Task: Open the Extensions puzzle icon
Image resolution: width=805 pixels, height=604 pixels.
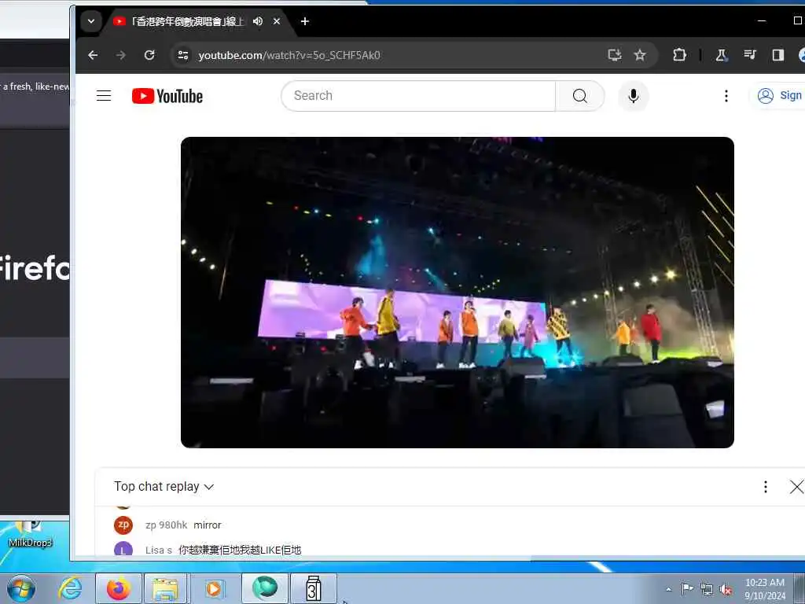Action: pos(679,55)
